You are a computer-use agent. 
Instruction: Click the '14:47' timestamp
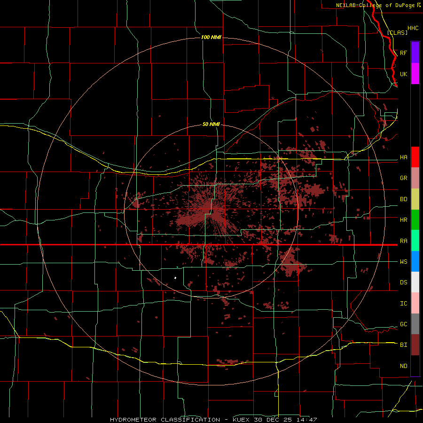coord(308,420)
